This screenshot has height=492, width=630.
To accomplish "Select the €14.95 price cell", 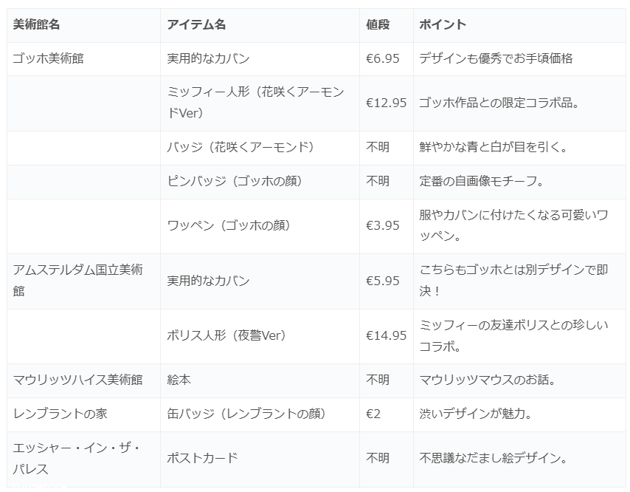I will tap(386, 335).
